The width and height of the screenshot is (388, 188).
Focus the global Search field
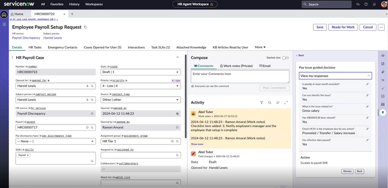click(x=326, y=4)
